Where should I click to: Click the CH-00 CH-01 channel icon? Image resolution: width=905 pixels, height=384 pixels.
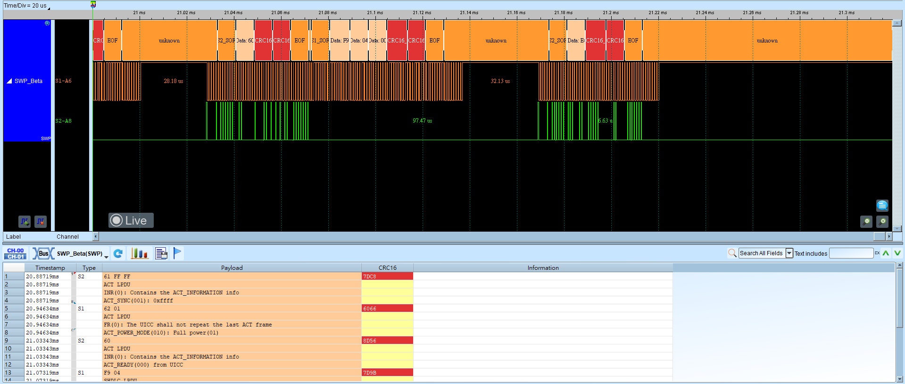click(x=16, y=254)
